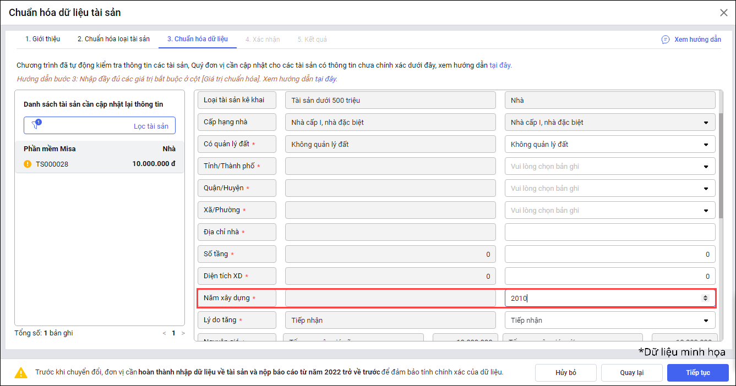Click the Địa chỉ nhà input field

pos(610,232)
